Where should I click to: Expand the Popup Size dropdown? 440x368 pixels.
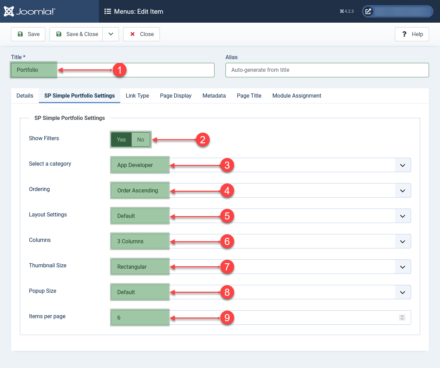pos(403,292)
